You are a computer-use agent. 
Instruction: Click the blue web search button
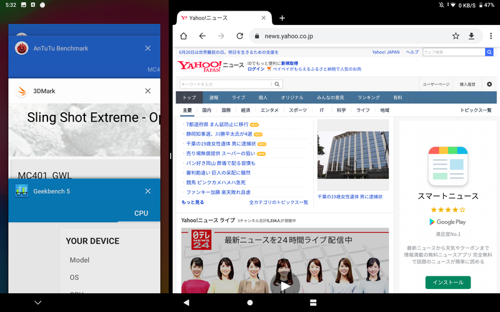[489, 52]
